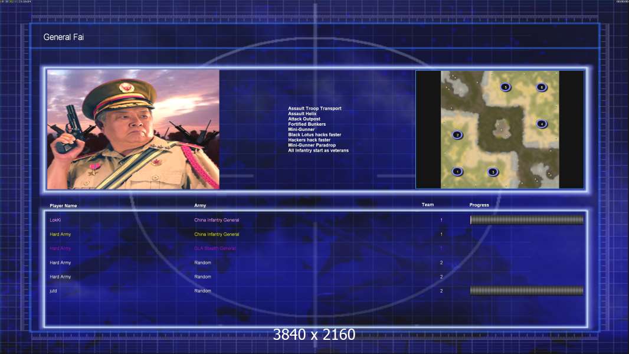Image resolution: width=629 pixels, height=354 pixels.
Task: Select start position 1 on the minimap
Action: click(457, 172)
